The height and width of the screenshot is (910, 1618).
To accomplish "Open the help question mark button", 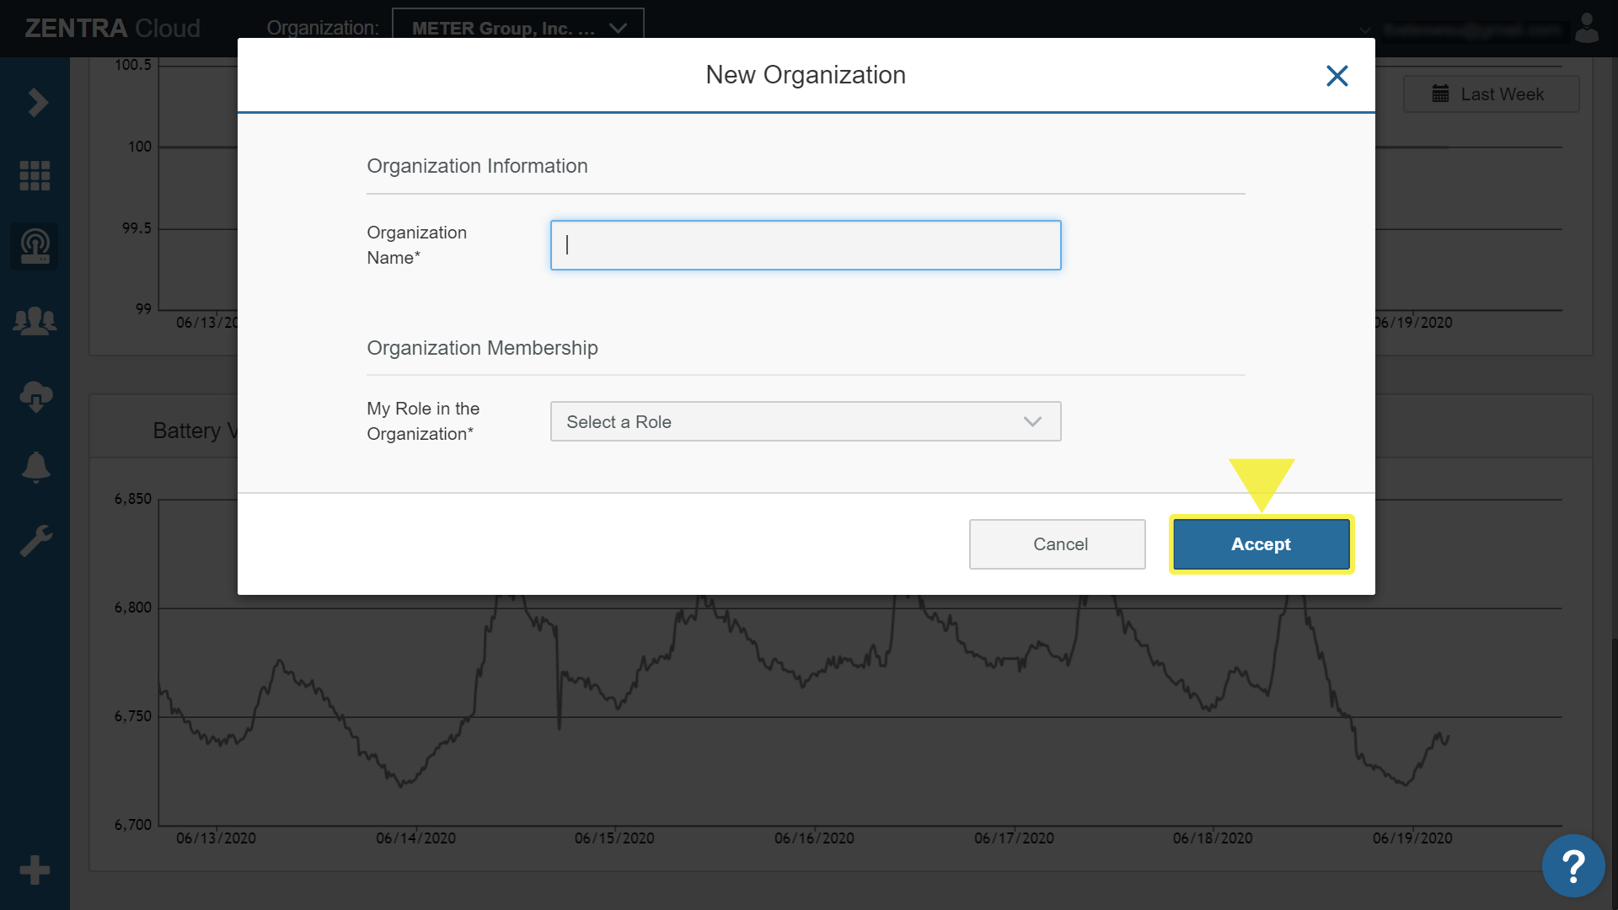I will click(x=1572, y=865).
